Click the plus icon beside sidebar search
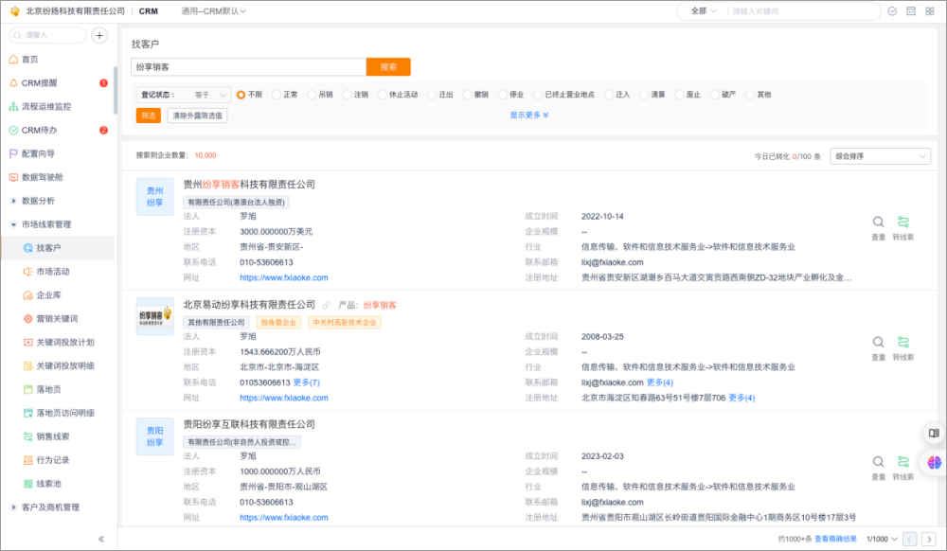The image size is (947, 551). 99,35
